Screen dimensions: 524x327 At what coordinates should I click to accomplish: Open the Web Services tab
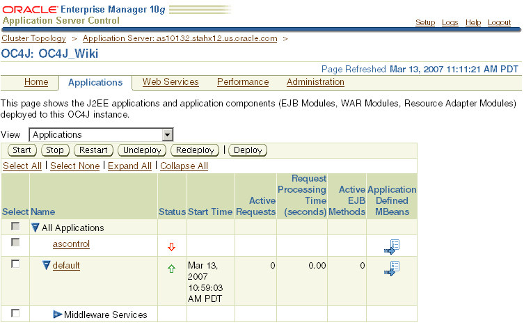170,82
